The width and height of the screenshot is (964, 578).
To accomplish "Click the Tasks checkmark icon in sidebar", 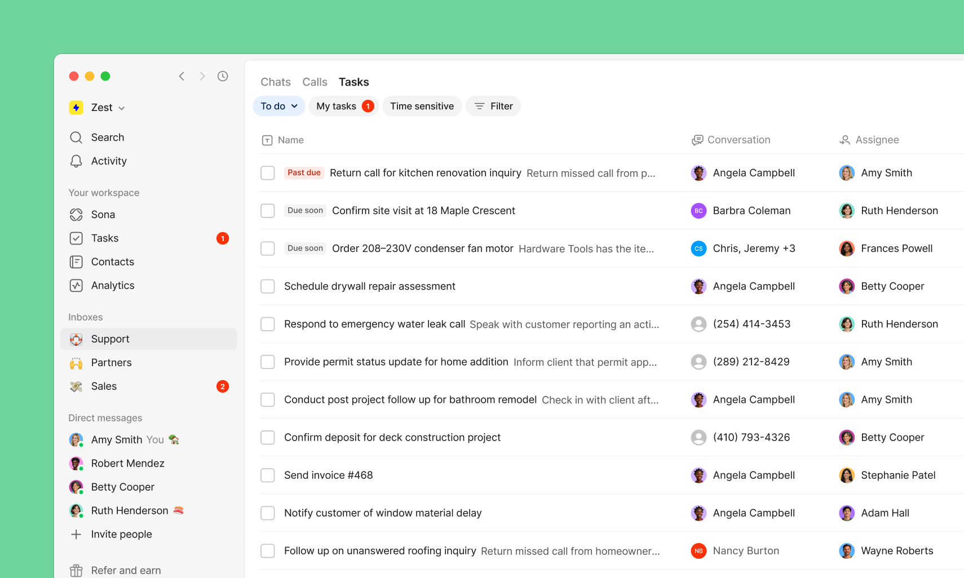I will pos(76,238).
